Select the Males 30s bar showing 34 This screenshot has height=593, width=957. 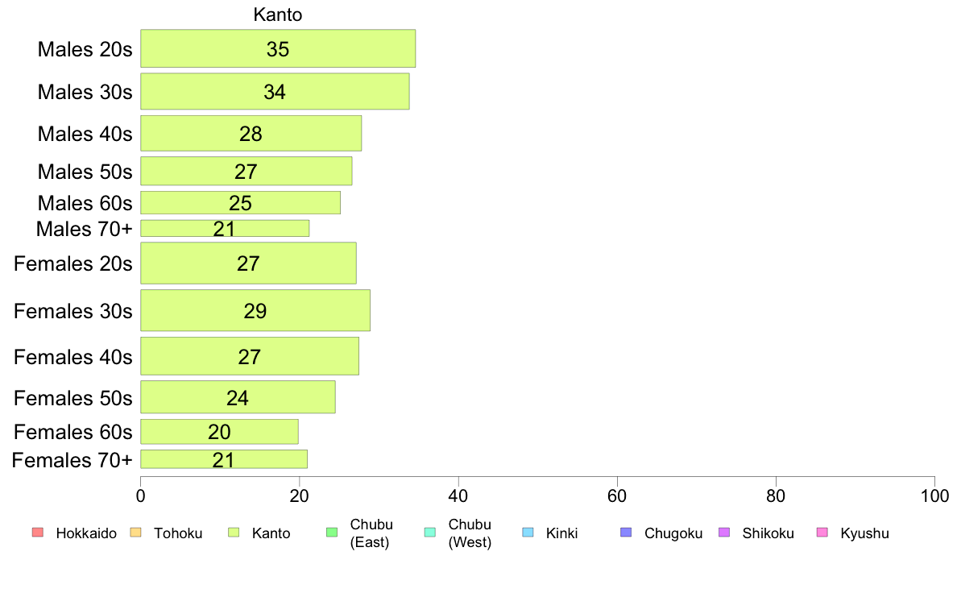(275, 92)
